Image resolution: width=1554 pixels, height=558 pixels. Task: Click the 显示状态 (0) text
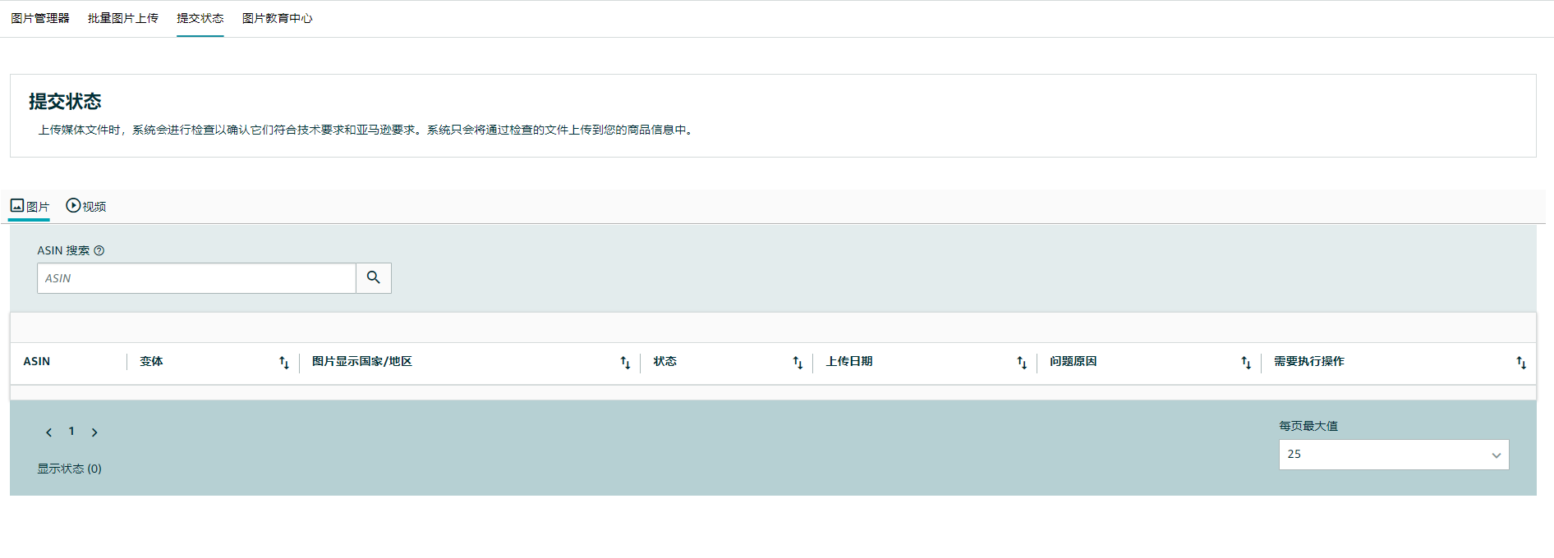[x=70, y=469]
